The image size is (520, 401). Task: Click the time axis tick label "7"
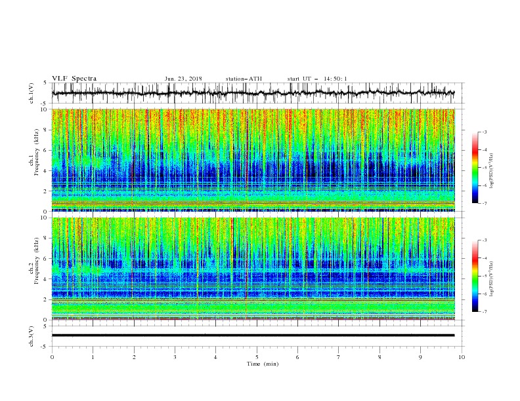point(339,357)
